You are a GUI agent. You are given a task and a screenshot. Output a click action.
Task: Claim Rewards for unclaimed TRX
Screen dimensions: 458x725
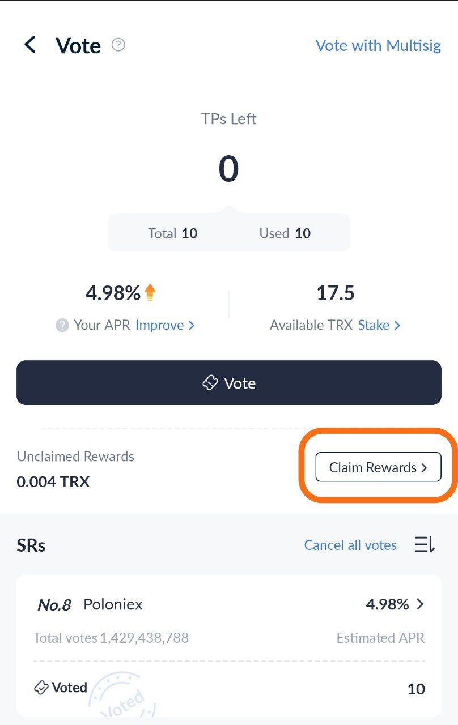coord(378,467)
